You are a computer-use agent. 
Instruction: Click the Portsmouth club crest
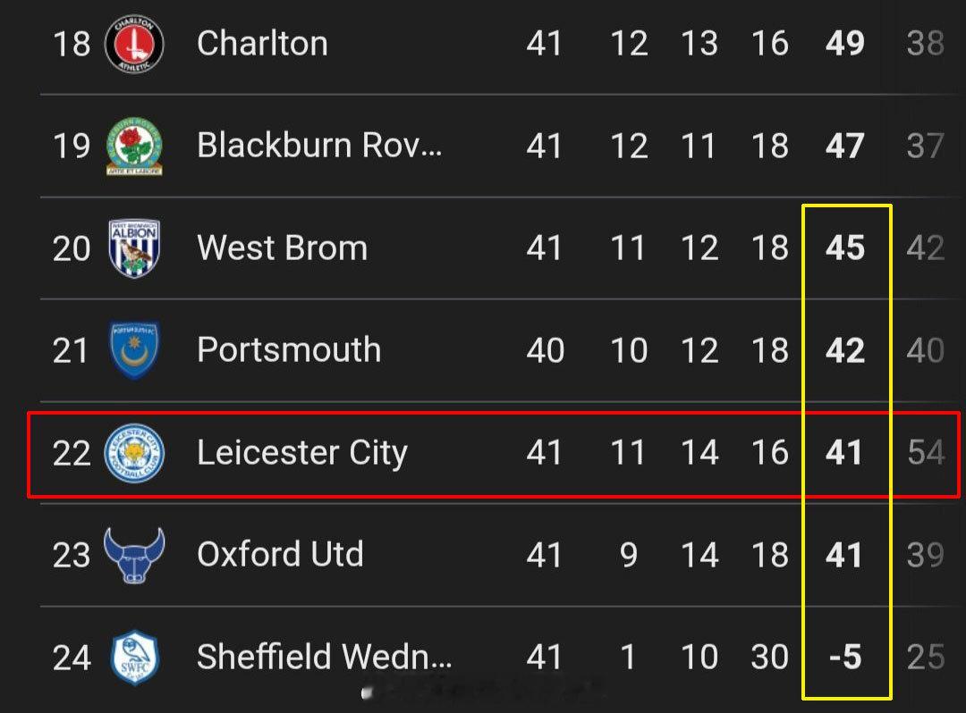(x=134, y=350)
